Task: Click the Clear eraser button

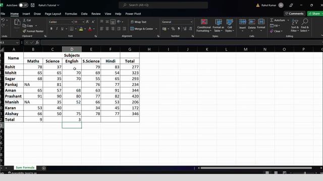Action: [x=276, y=31]
